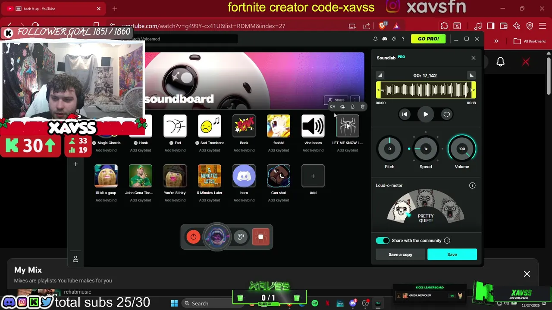Image resolution: width=552 pixels, height=310 pixels.
Task: Open browser extensions puzzle icon
Action: click(444, 26)
